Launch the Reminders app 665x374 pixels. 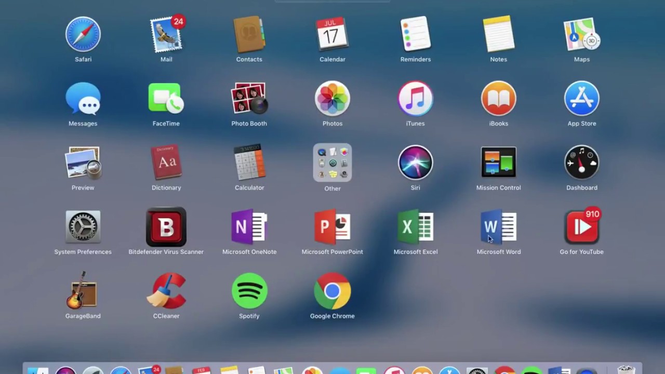tap(416, 34)
